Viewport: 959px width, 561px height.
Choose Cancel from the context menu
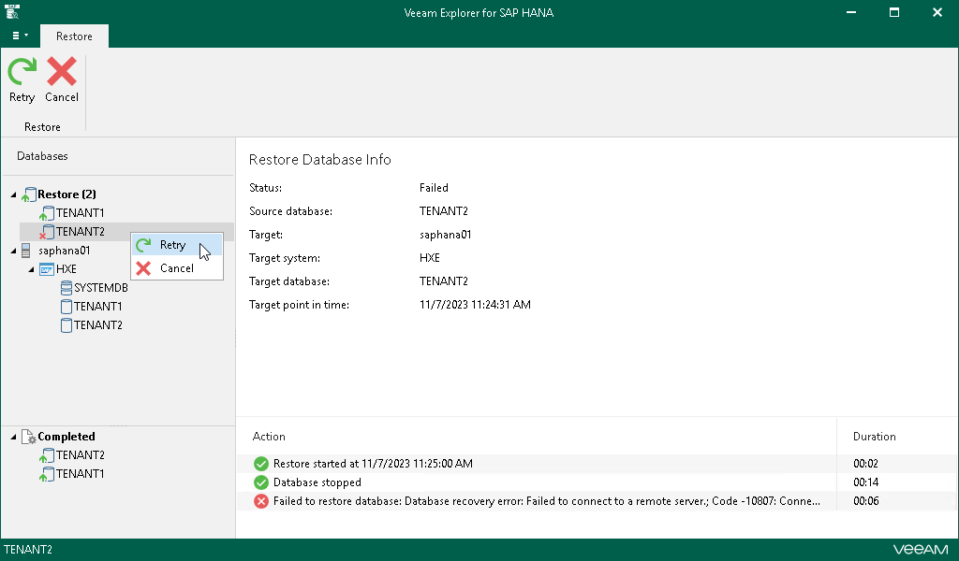(176, 267)
